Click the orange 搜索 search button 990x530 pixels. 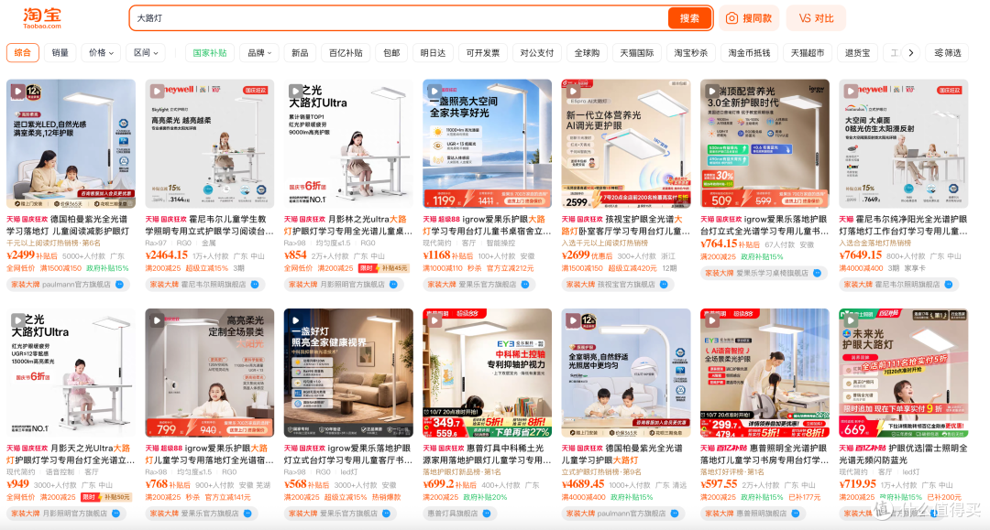pyautogui.click(x=689, y=18)
